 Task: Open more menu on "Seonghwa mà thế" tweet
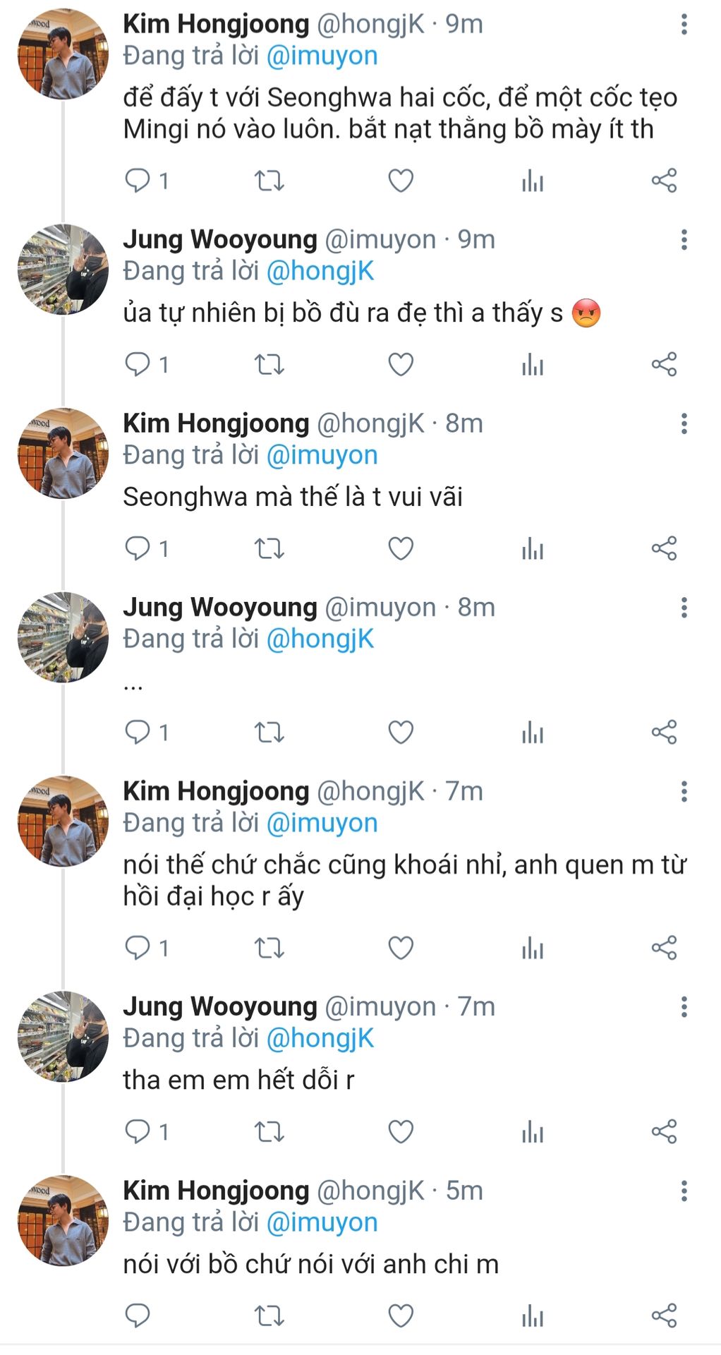point(684,424)
